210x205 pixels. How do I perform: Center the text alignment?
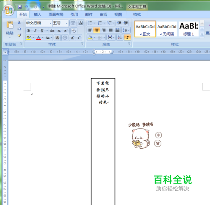pyautogui.click(x=97, y=30)
